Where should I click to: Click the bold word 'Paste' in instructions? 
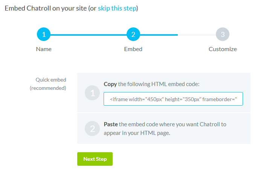[111, 124]
